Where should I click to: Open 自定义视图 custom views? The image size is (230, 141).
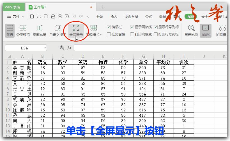pos(58,31)
